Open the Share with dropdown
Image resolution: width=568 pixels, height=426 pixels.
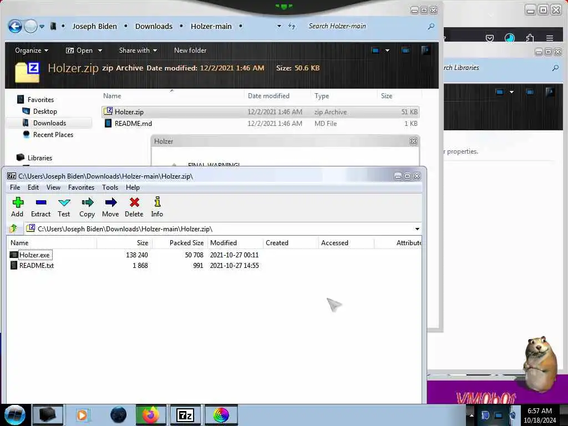coord(138,50)
